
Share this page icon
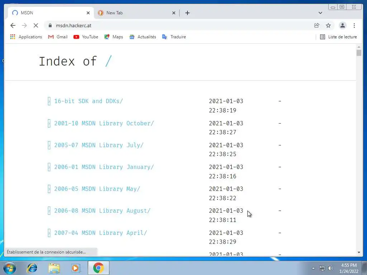tap(317, 25)
